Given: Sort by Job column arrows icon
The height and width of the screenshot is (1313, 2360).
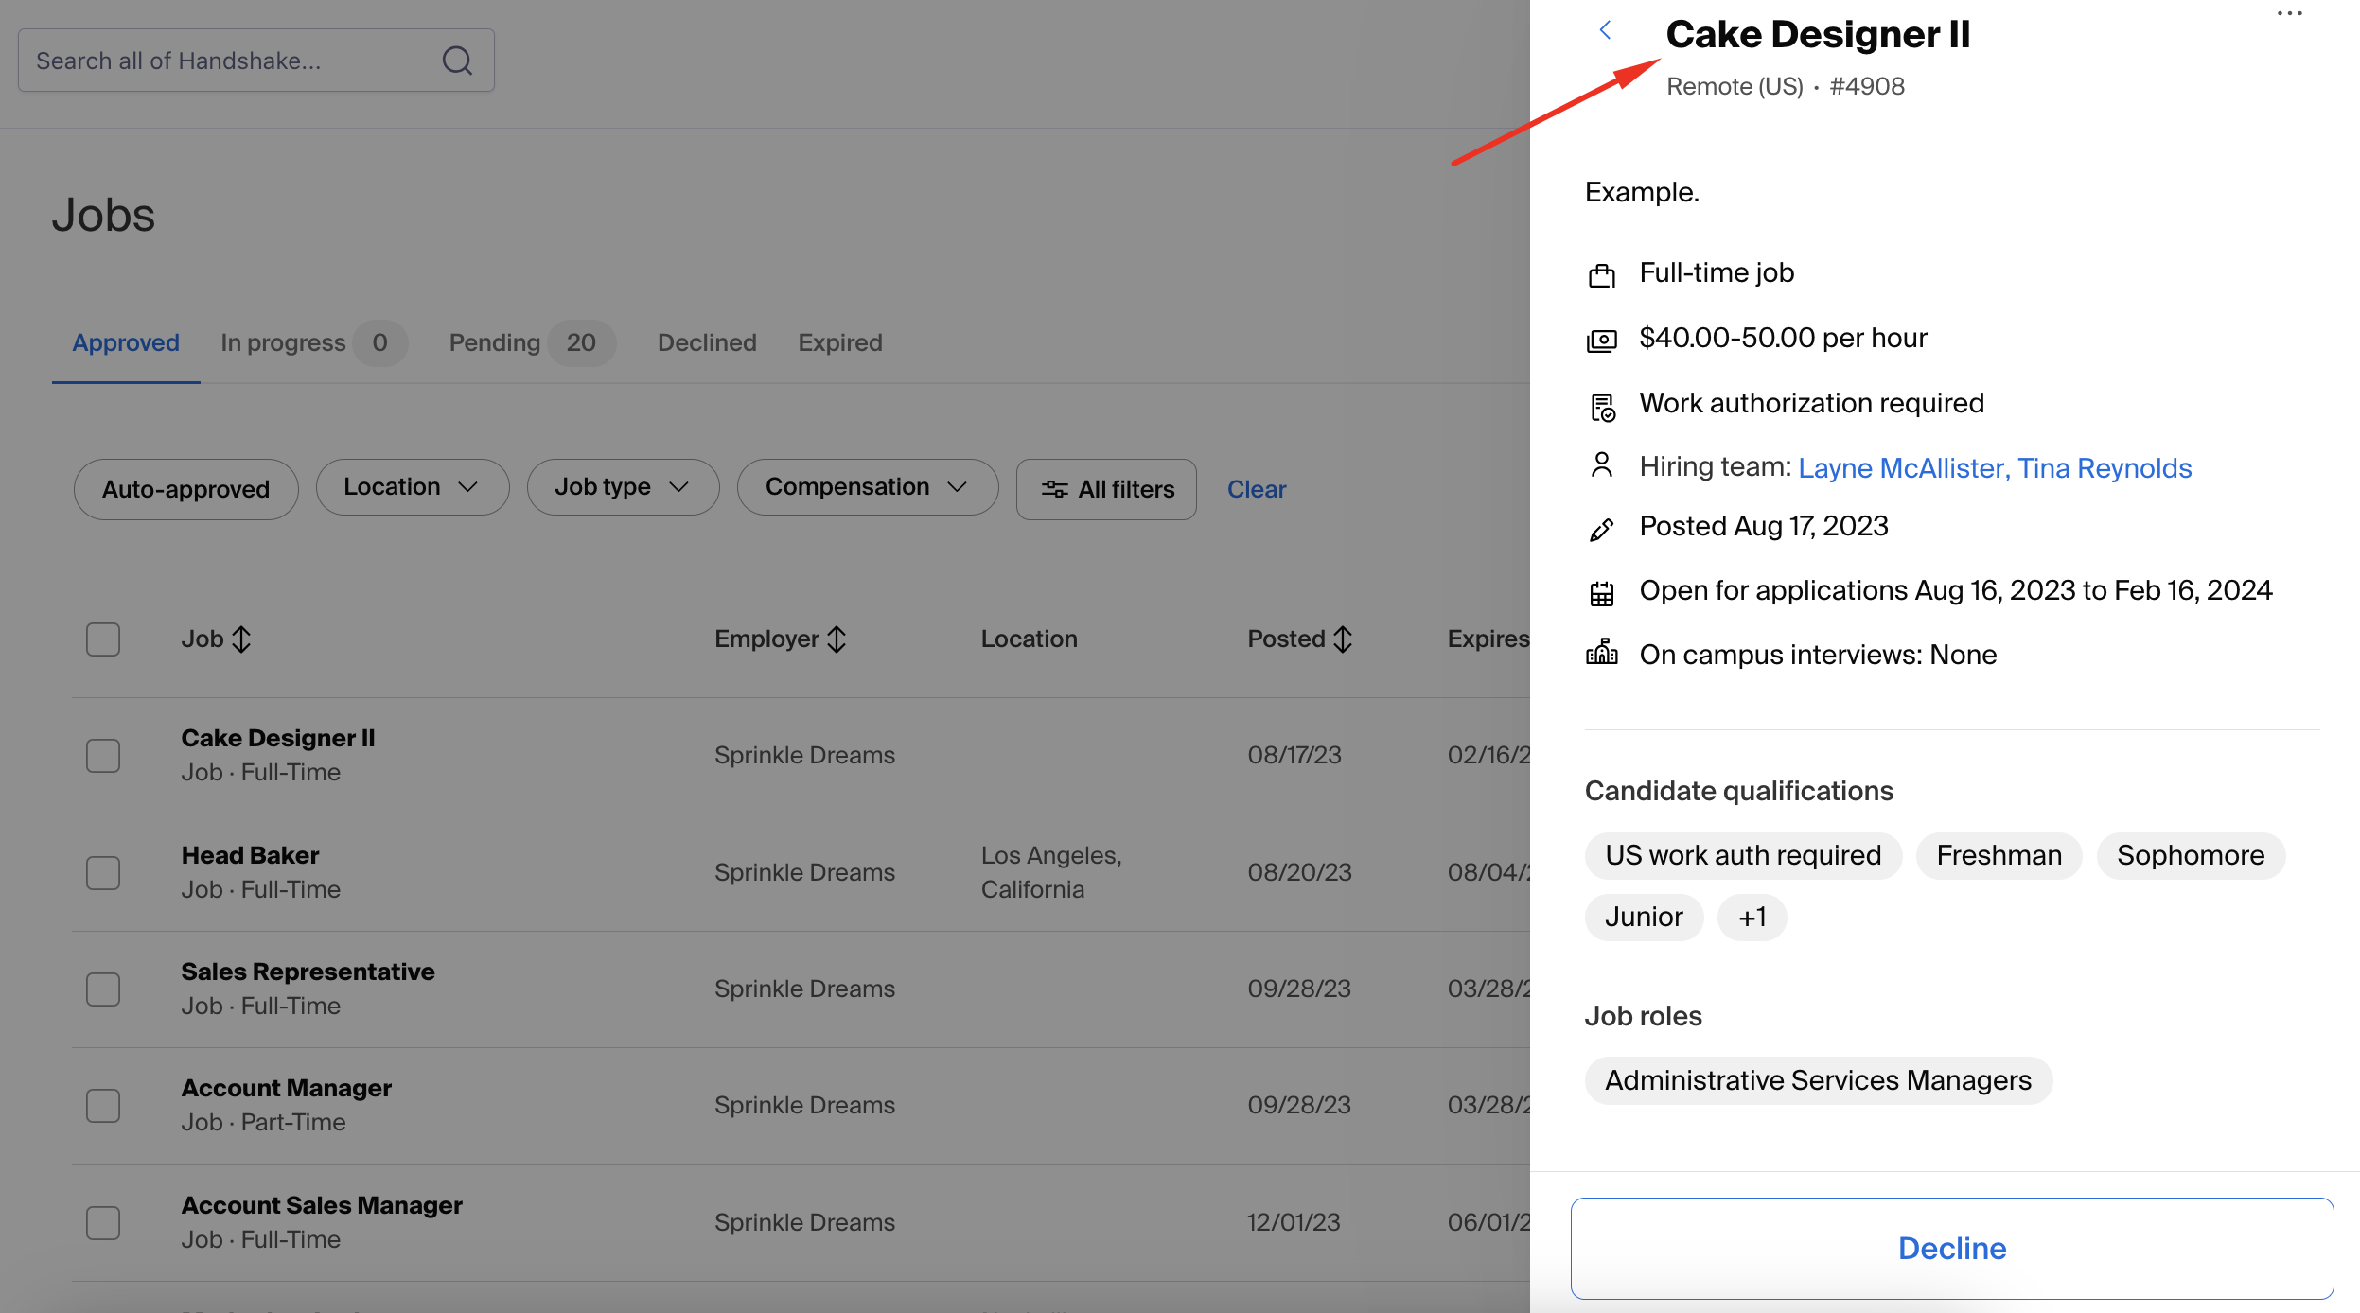Looking at the screenshot, I should point(241,639).
